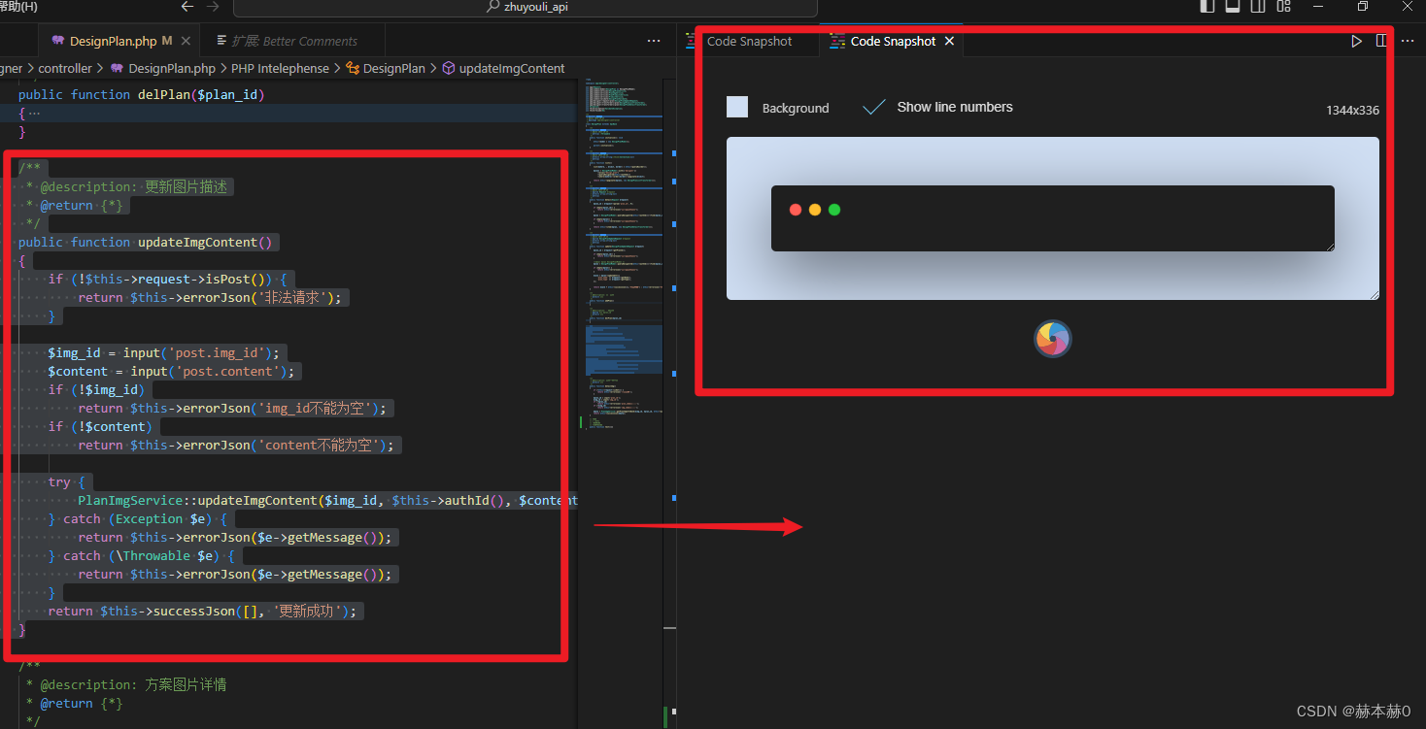Image resolution: width=1426 pixels, height=729 pixels.
Task: Toggle the Show line numbers checkbox
Action: coord(874,107)
